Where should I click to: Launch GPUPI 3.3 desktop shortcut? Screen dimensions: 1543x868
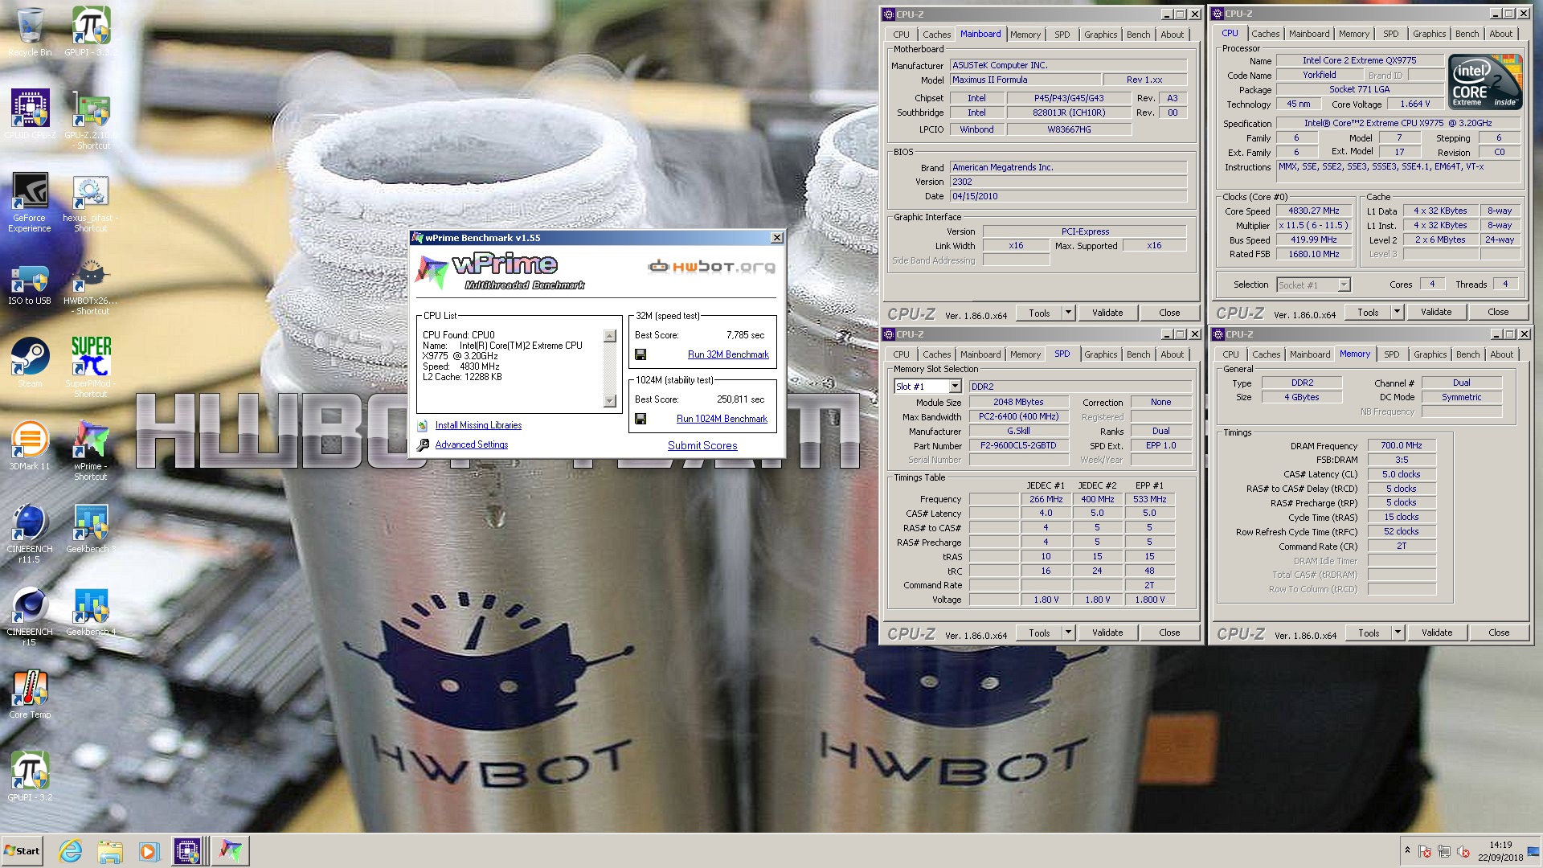point(91,32)
